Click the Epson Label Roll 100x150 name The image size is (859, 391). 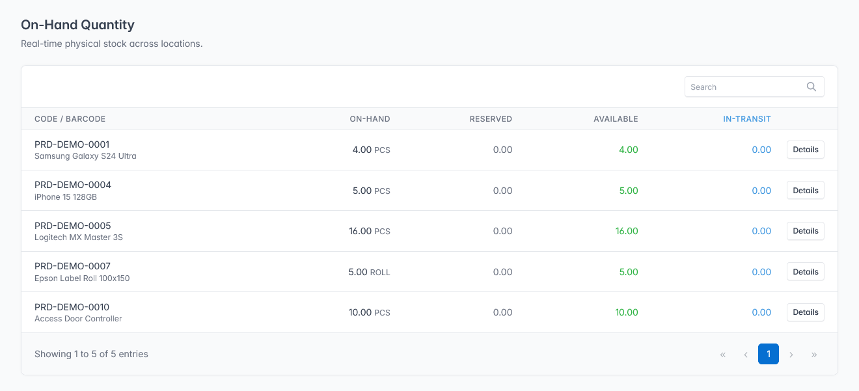(x=82, y=278)
